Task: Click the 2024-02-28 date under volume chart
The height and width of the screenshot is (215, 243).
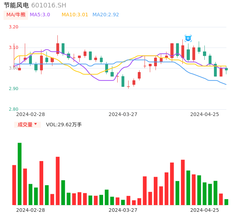Action: tap(30, 210)
